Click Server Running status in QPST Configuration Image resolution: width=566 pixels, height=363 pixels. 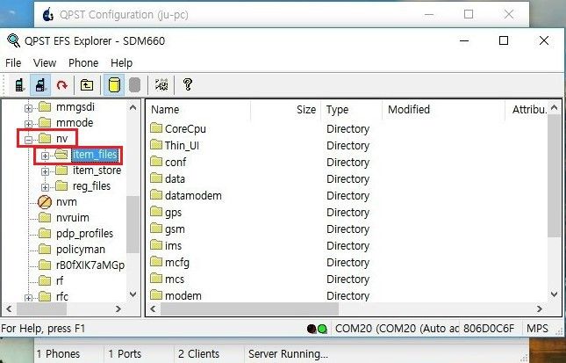[x=288, y=354]
